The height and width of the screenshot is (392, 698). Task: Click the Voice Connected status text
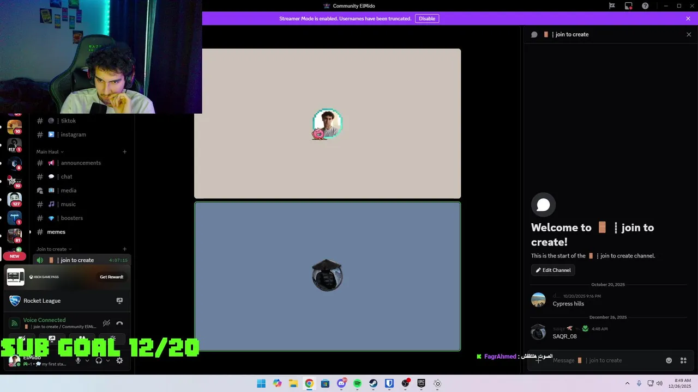pyautogui.click(x=44, y=320)
